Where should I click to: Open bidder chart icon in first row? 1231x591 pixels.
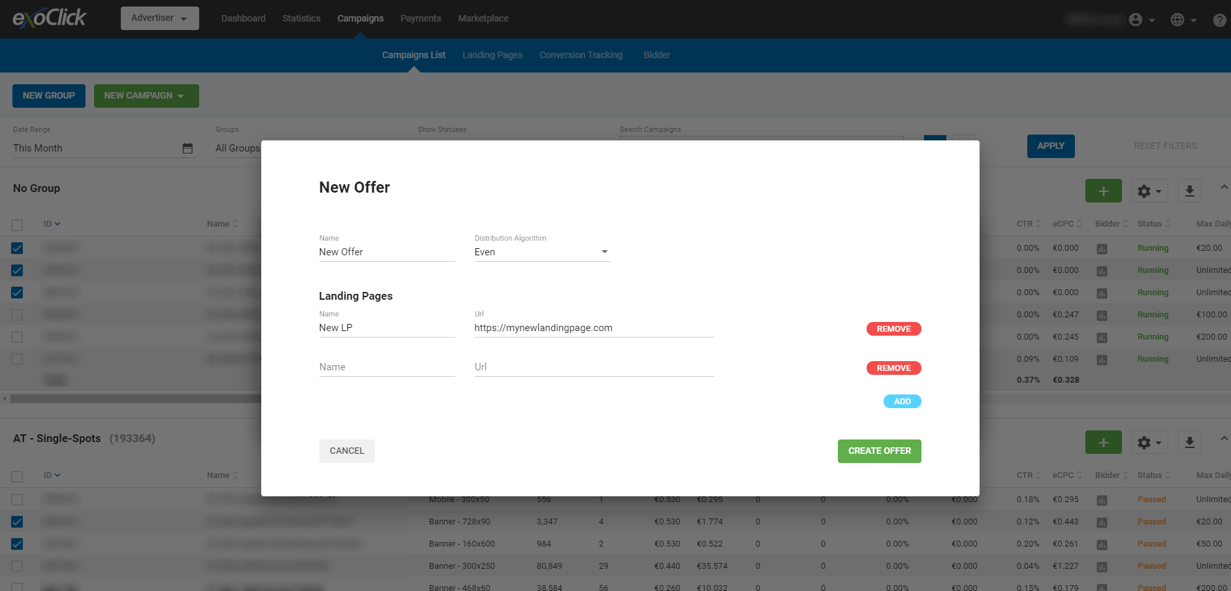pyautogui.click(x=1102, y=249)
